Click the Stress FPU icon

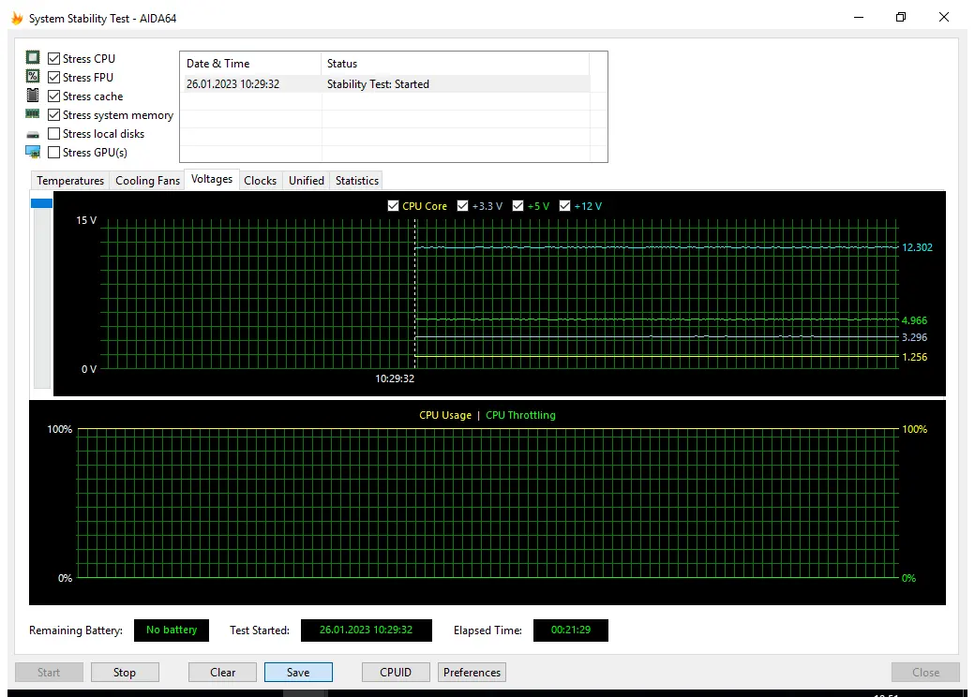coord(34,77)
